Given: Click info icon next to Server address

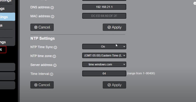Looking at the screenshot, I should tap(55, 65).
